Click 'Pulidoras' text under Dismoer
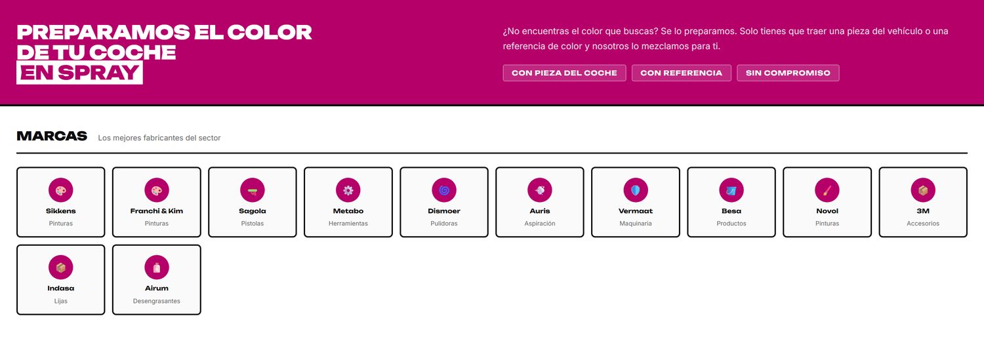The height and width of the screenshot is (337, 984). [x=444, y=224]
